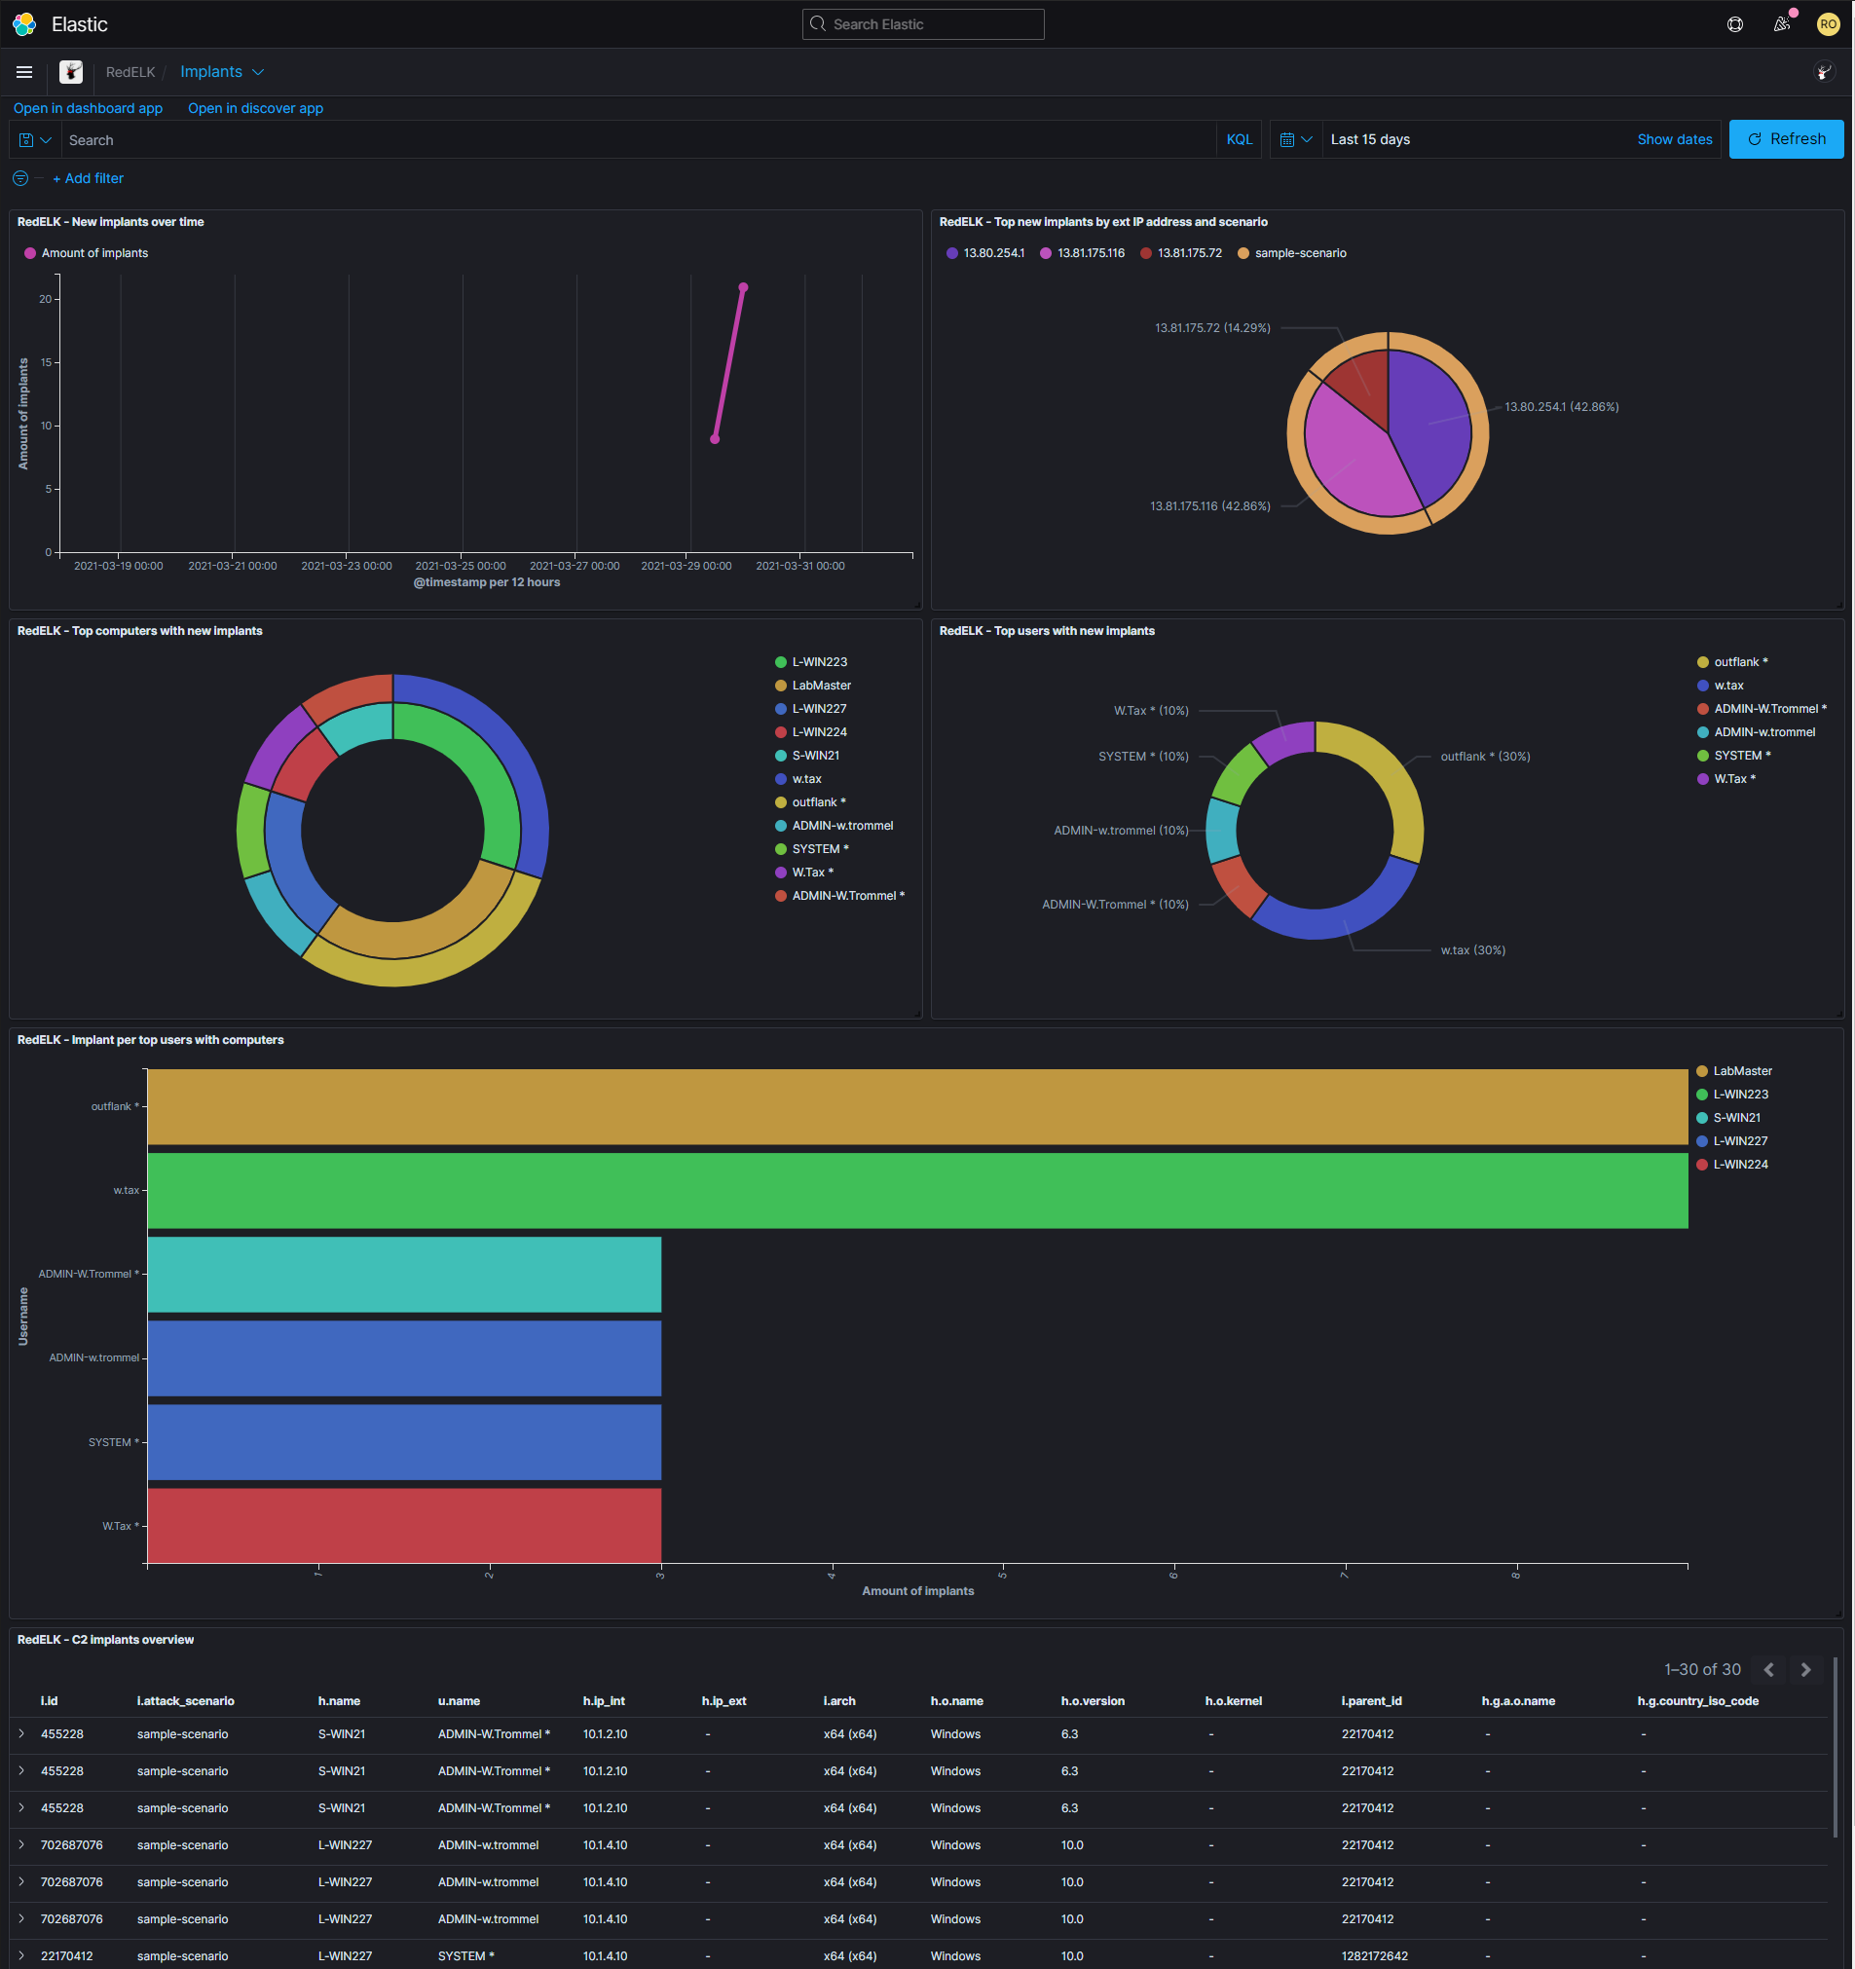Viewport: 1855px width, 1969px height.
Task: Toggle S-WIN21 in computers donut legend
Action: 807,756
